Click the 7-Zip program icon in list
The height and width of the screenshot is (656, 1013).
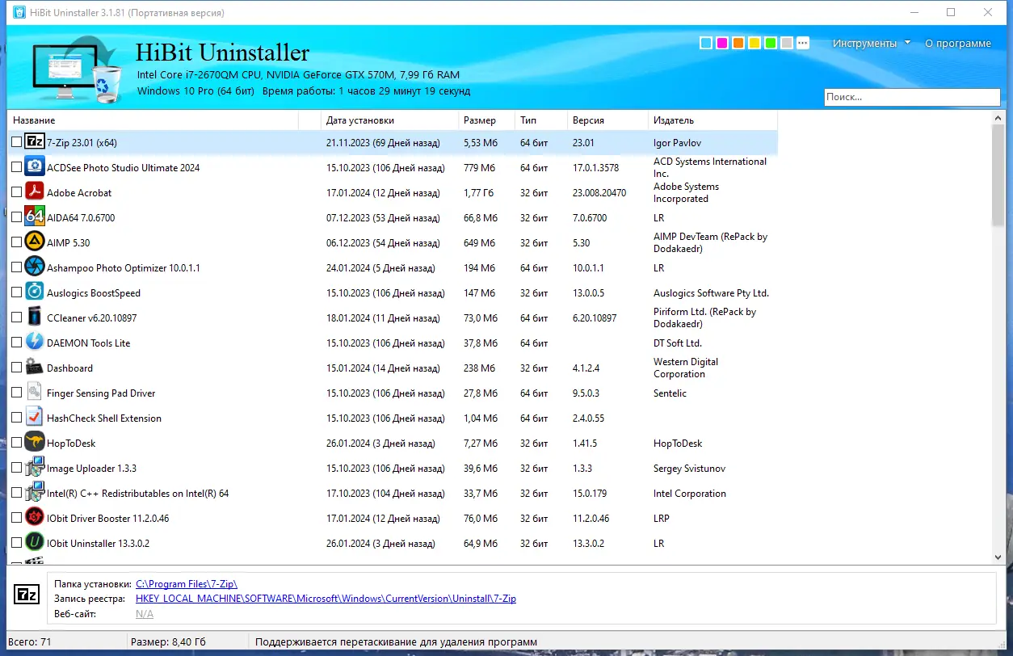[x=35, y=142]
